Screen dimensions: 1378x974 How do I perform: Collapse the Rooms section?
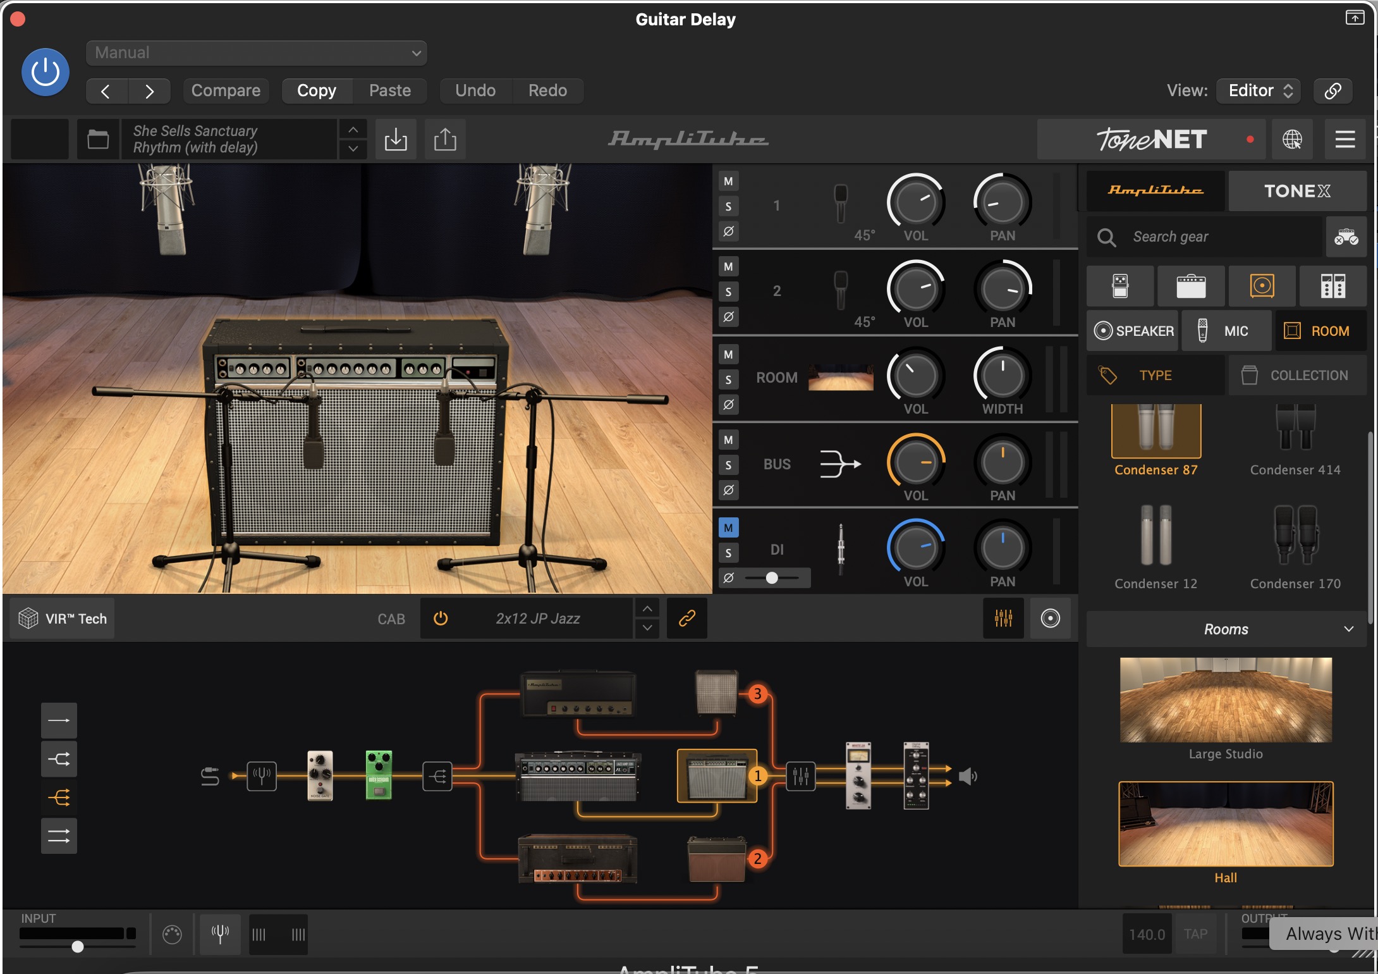(x=1226, y=629)
